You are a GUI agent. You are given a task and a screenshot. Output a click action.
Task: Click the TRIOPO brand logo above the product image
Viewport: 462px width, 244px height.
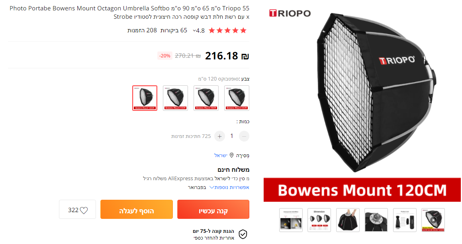click(290, 13)
